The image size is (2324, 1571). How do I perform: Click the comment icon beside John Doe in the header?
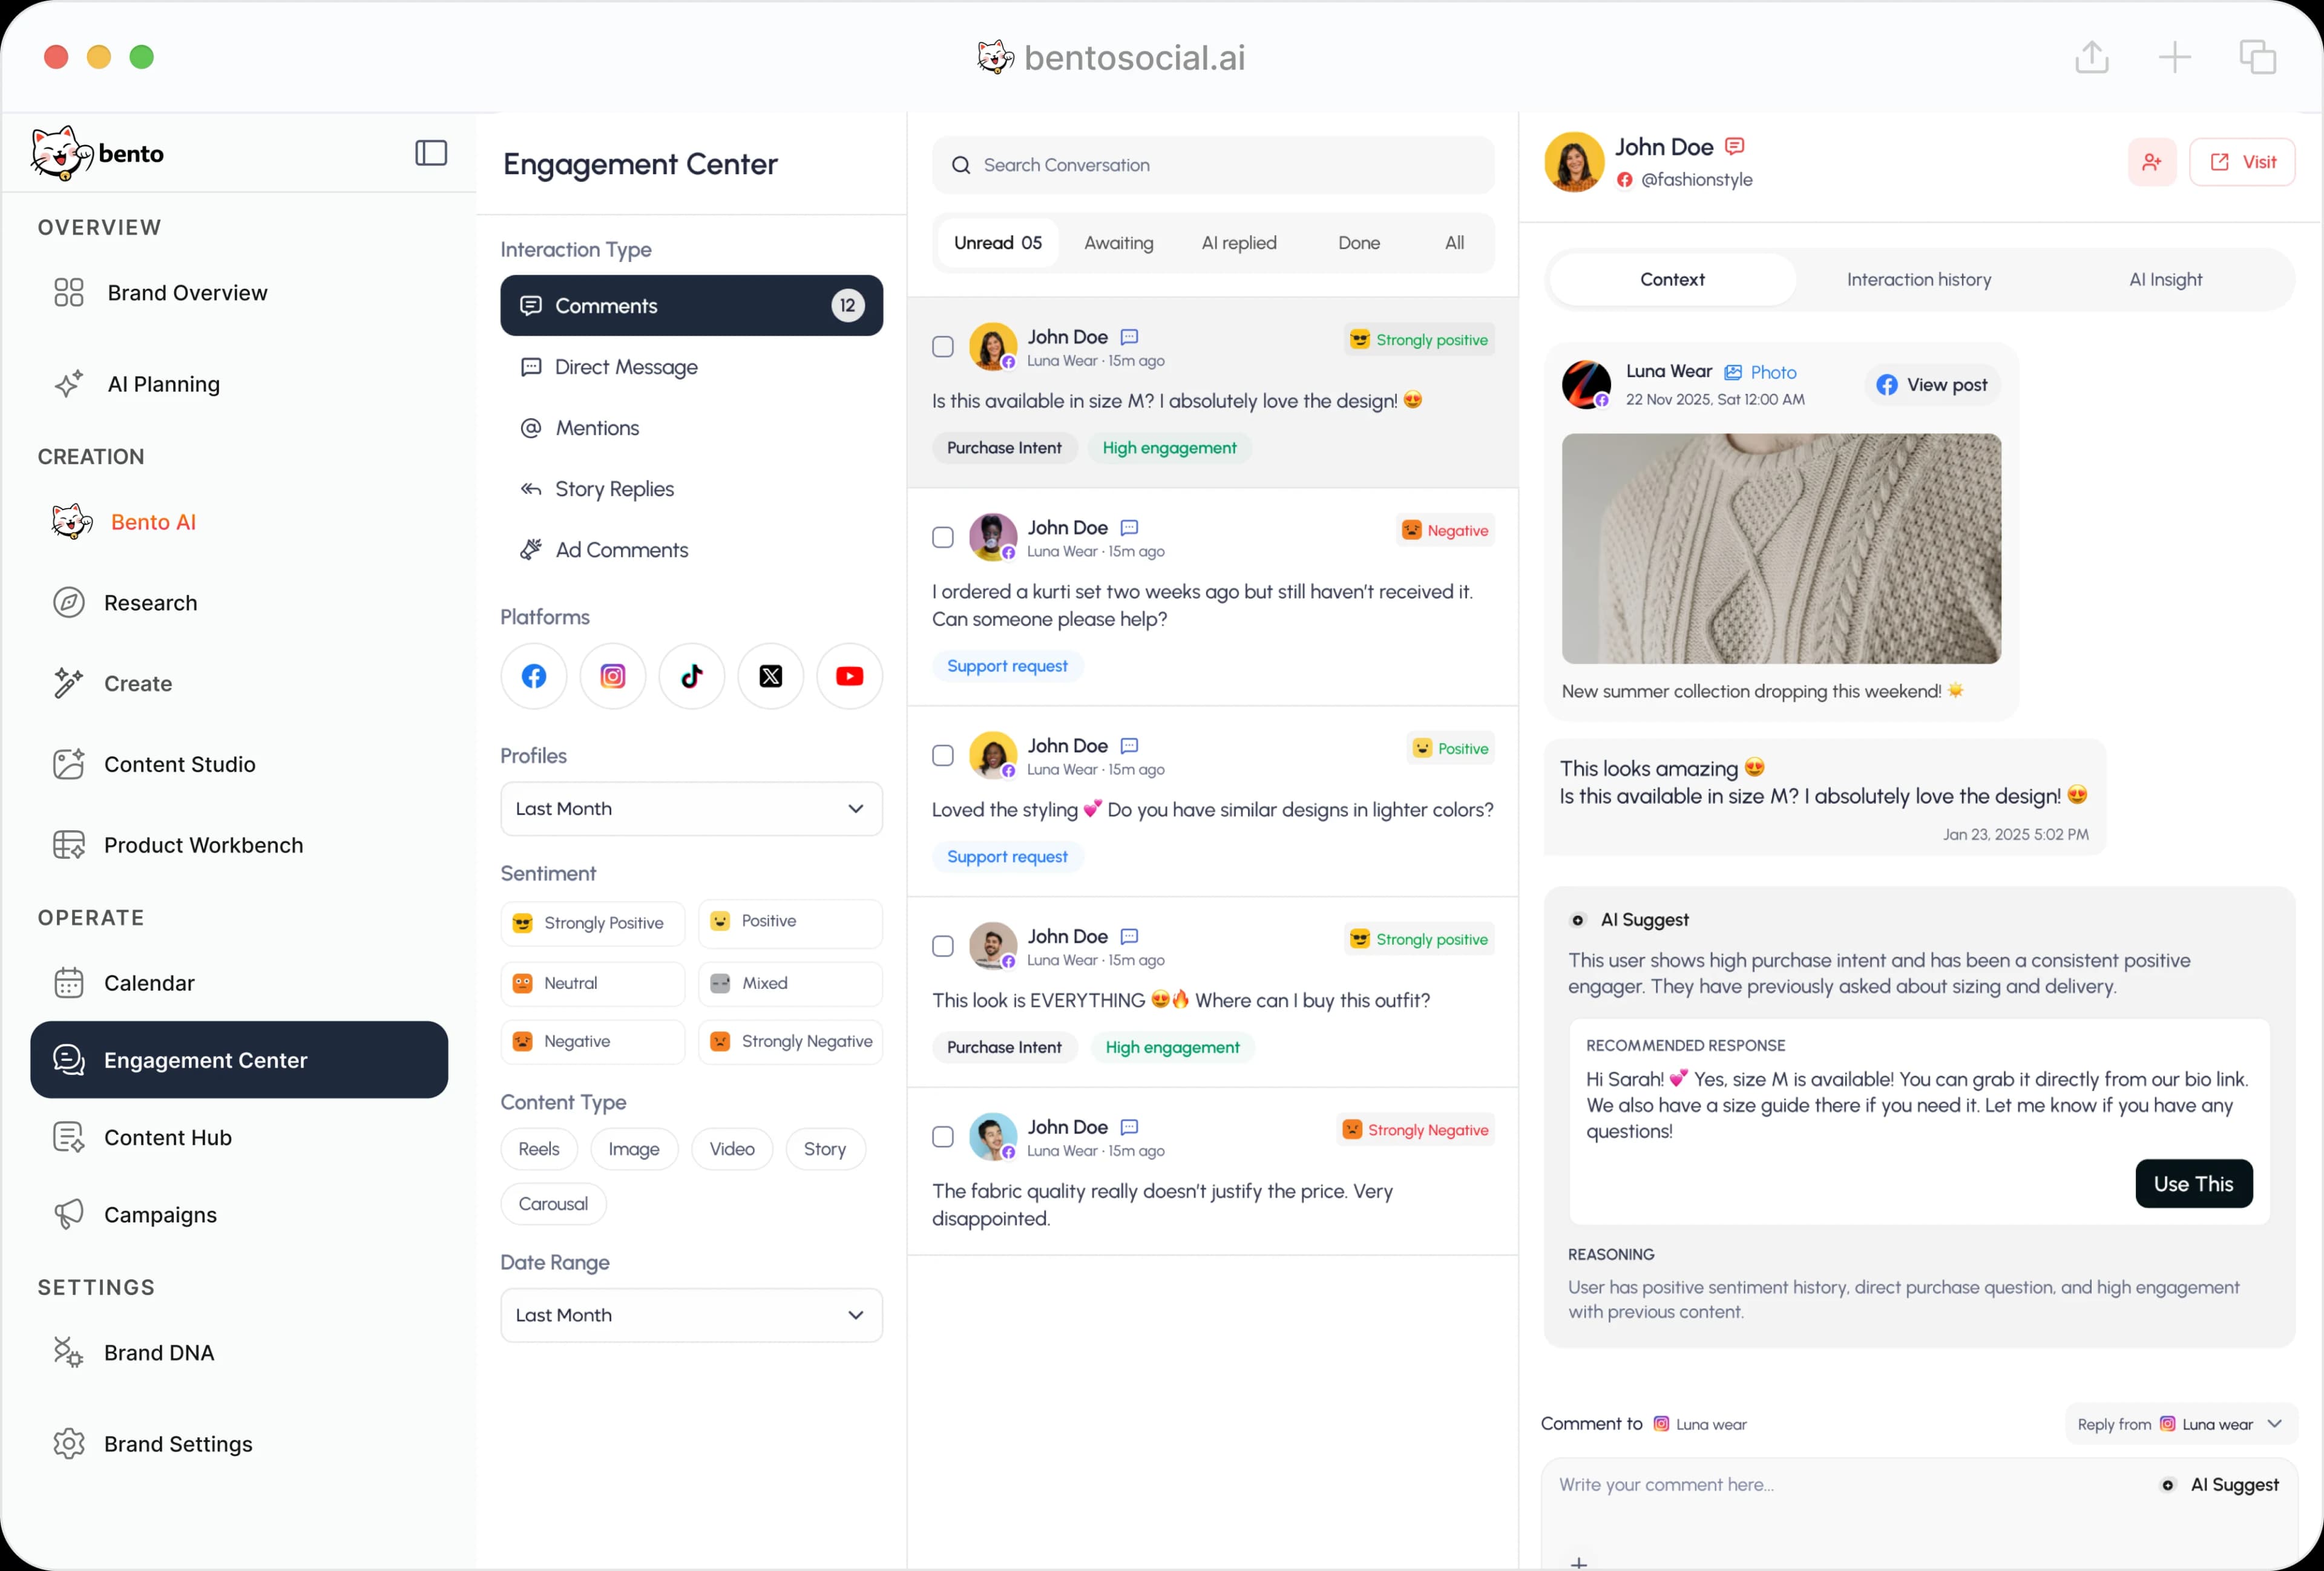(1735, 147)
